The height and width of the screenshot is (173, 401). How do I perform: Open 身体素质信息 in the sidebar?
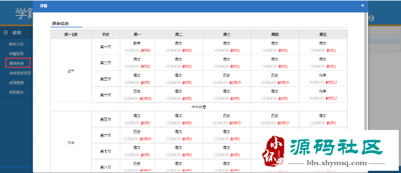[20, 73]
